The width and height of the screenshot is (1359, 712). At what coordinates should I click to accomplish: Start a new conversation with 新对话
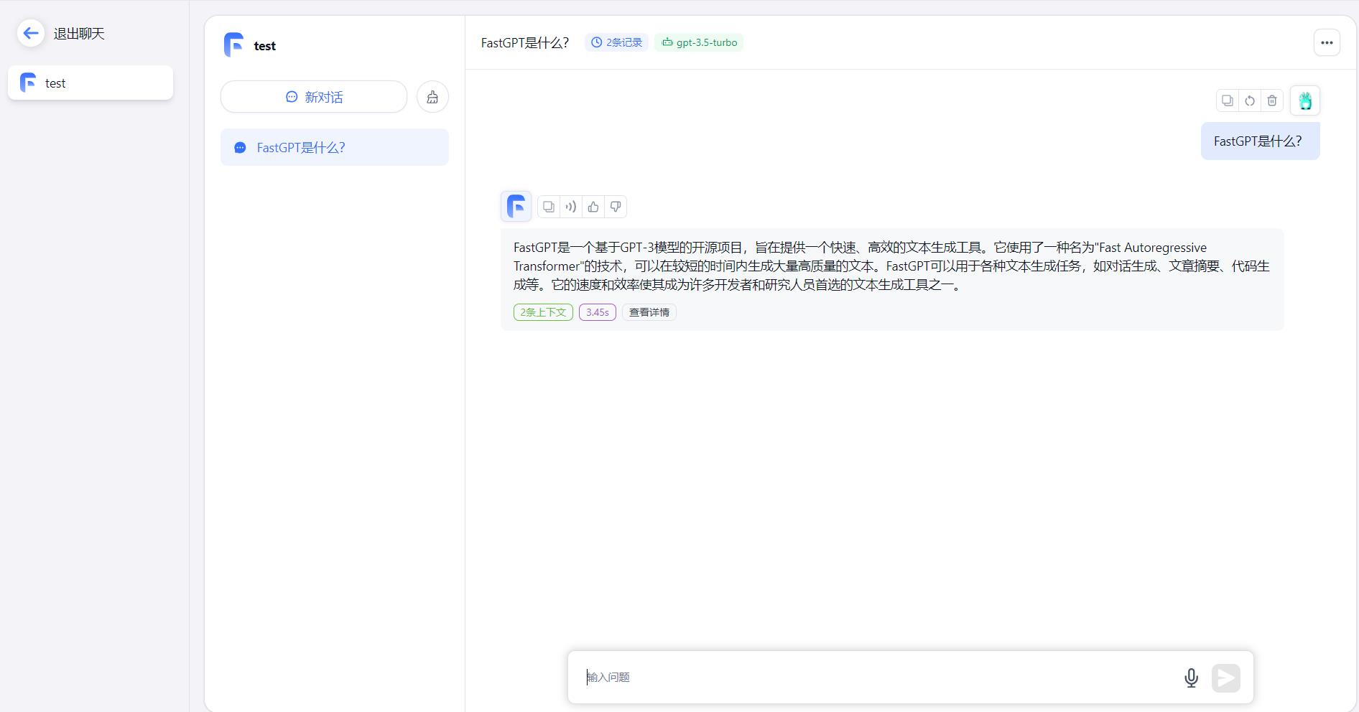pyautogui.click(x=314, y=97)
